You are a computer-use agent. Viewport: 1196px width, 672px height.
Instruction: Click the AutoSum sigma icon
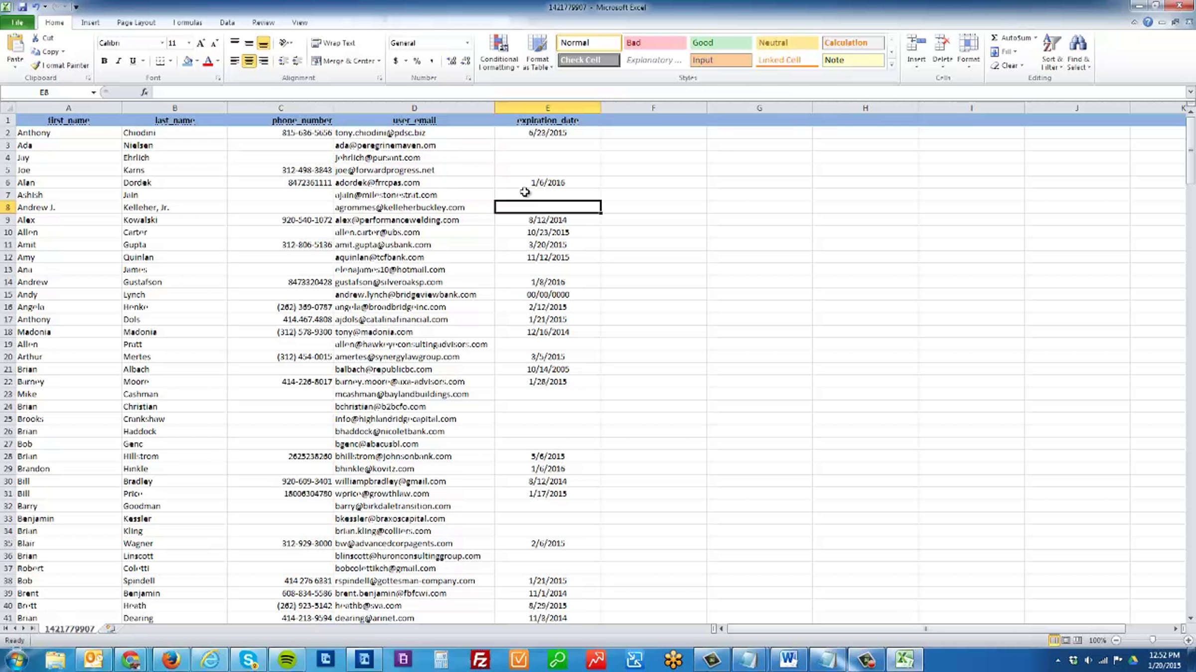coord(995,38)
